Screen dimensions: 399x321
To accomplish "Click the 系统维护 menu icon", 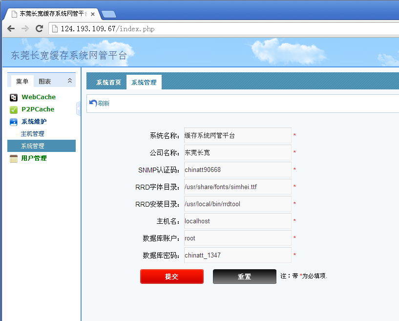I will (14, 122).
